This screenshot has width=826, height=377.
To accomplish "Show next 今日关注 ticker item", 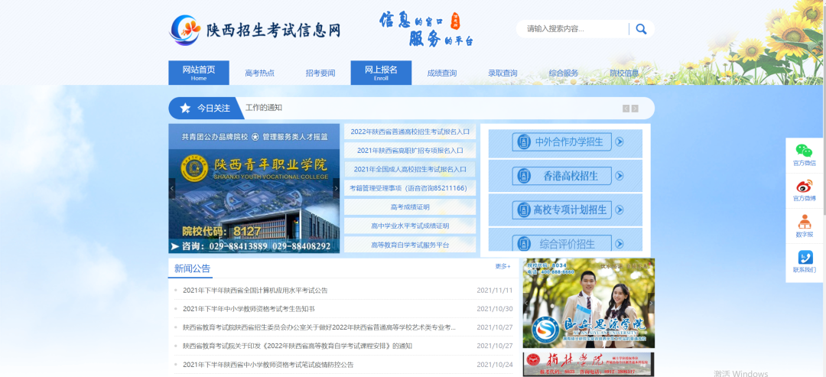I will click(x=635, y=109).
